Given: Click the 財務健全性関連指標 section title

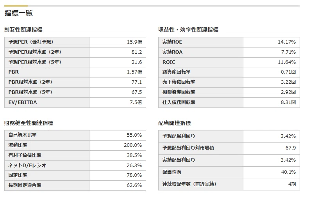Looking at the screenshot, I should click(x=29, y=123).
